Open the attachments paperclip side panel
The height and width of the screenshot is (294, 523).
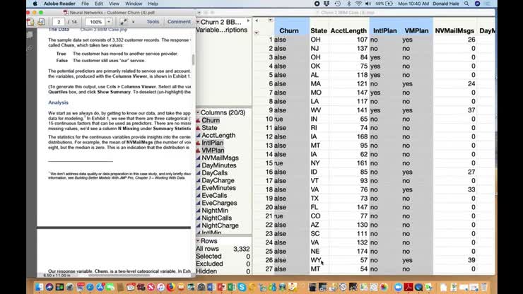tap(30, 48)
